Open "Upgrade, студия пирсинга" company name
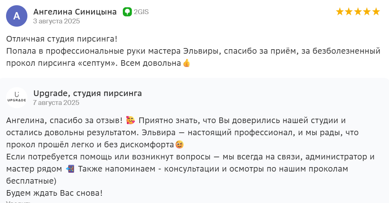The width and height of the screenshot is (389, 203). (87, 94)
